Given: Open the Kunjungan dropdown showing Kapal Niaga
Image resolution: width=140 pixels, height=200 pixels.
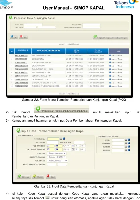Looking at the screenshot, I should pos(58,161).
